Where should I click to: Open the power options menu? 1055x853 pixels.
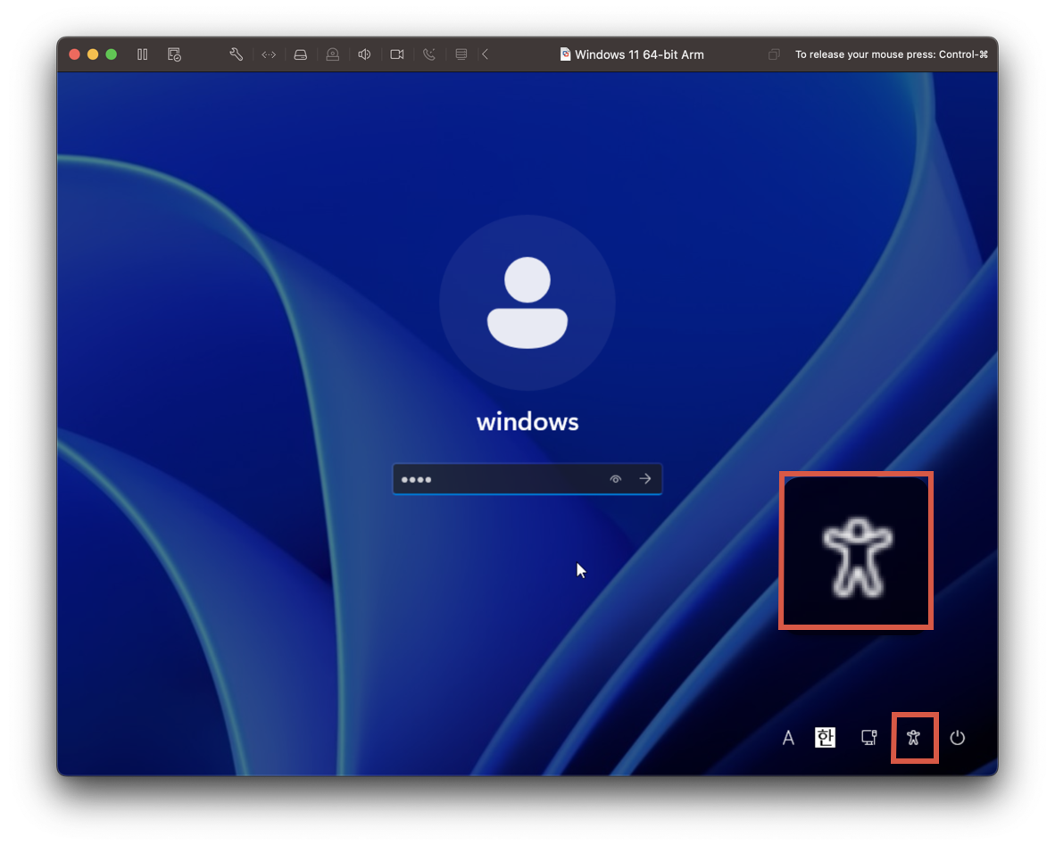click(958, 738)
